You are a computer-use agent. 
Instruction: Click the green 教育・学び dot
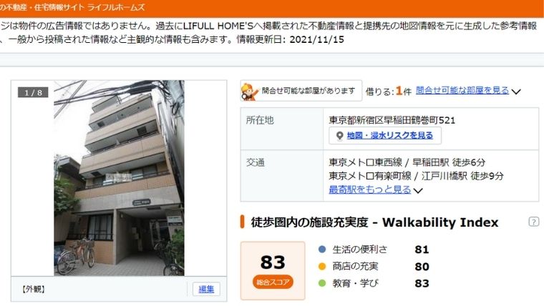pyautogui.click(x=322, y=283)
